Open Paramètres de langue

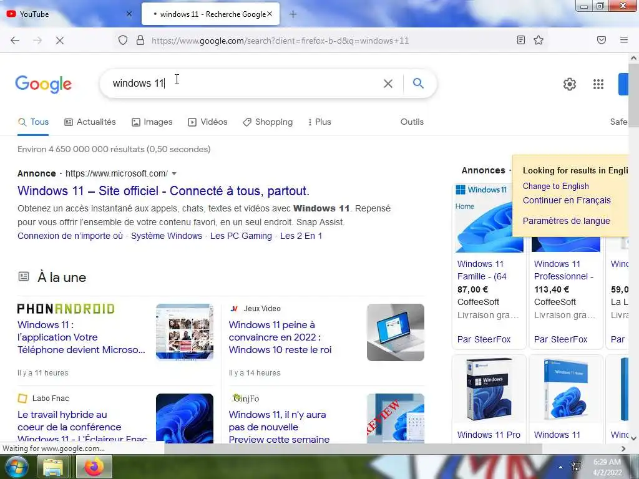567,221
